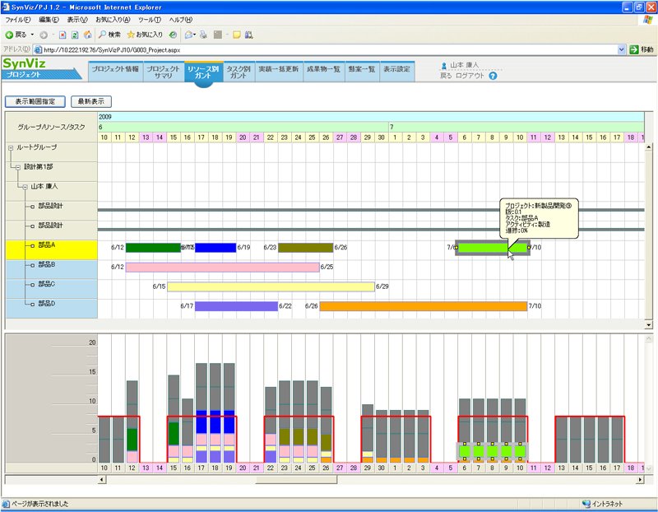The height and width of the screenshot is (512, 658).
Task: Click the pink 部品B bar ending 6/25
Action: [222, 268]
